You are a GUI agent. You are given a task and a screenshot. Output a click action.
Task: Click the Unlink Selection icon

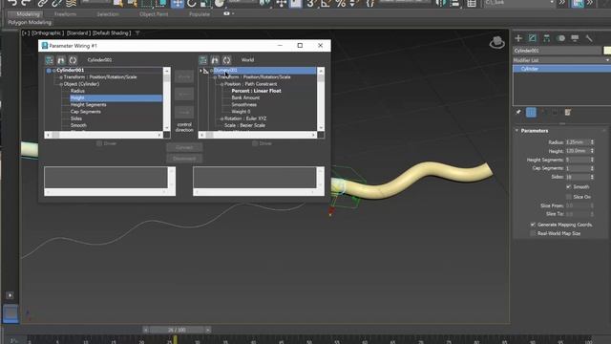56,4
